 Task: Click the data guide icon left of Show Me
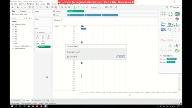(x=167, y=7)
